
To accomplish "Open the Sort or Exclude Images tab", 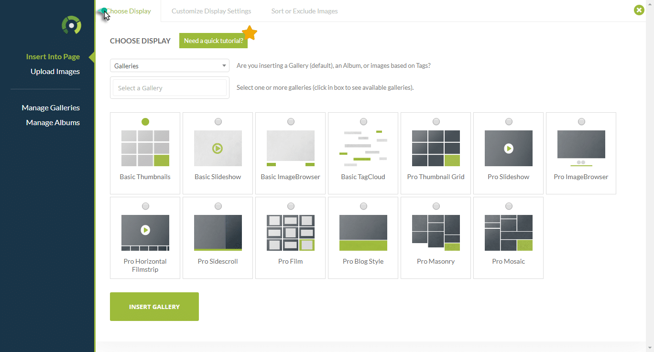I will click(305, 11).
